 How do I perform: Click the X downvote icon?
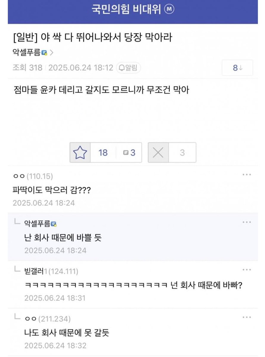158,152
